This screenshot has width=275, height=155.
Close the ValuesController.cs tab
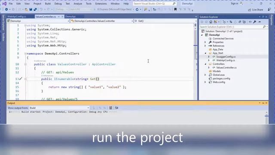tap(62, 17)
